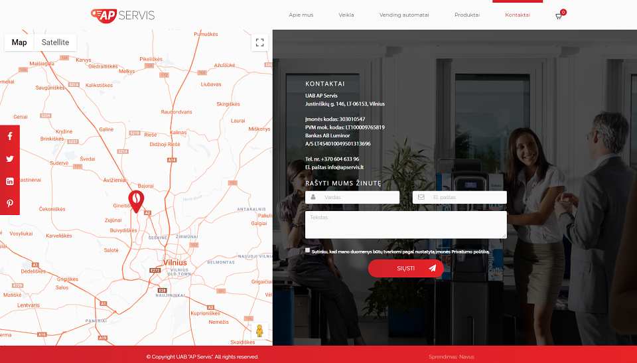
Task: Click into the Tekstas message box
Action: point(406,225)
